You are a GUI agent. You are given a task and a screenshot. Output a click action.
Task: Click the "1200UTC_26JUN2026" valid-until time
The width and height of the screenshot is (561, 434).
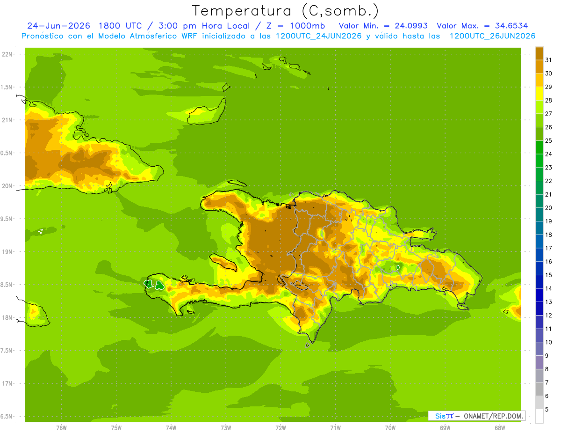click(x=492, y=36)
